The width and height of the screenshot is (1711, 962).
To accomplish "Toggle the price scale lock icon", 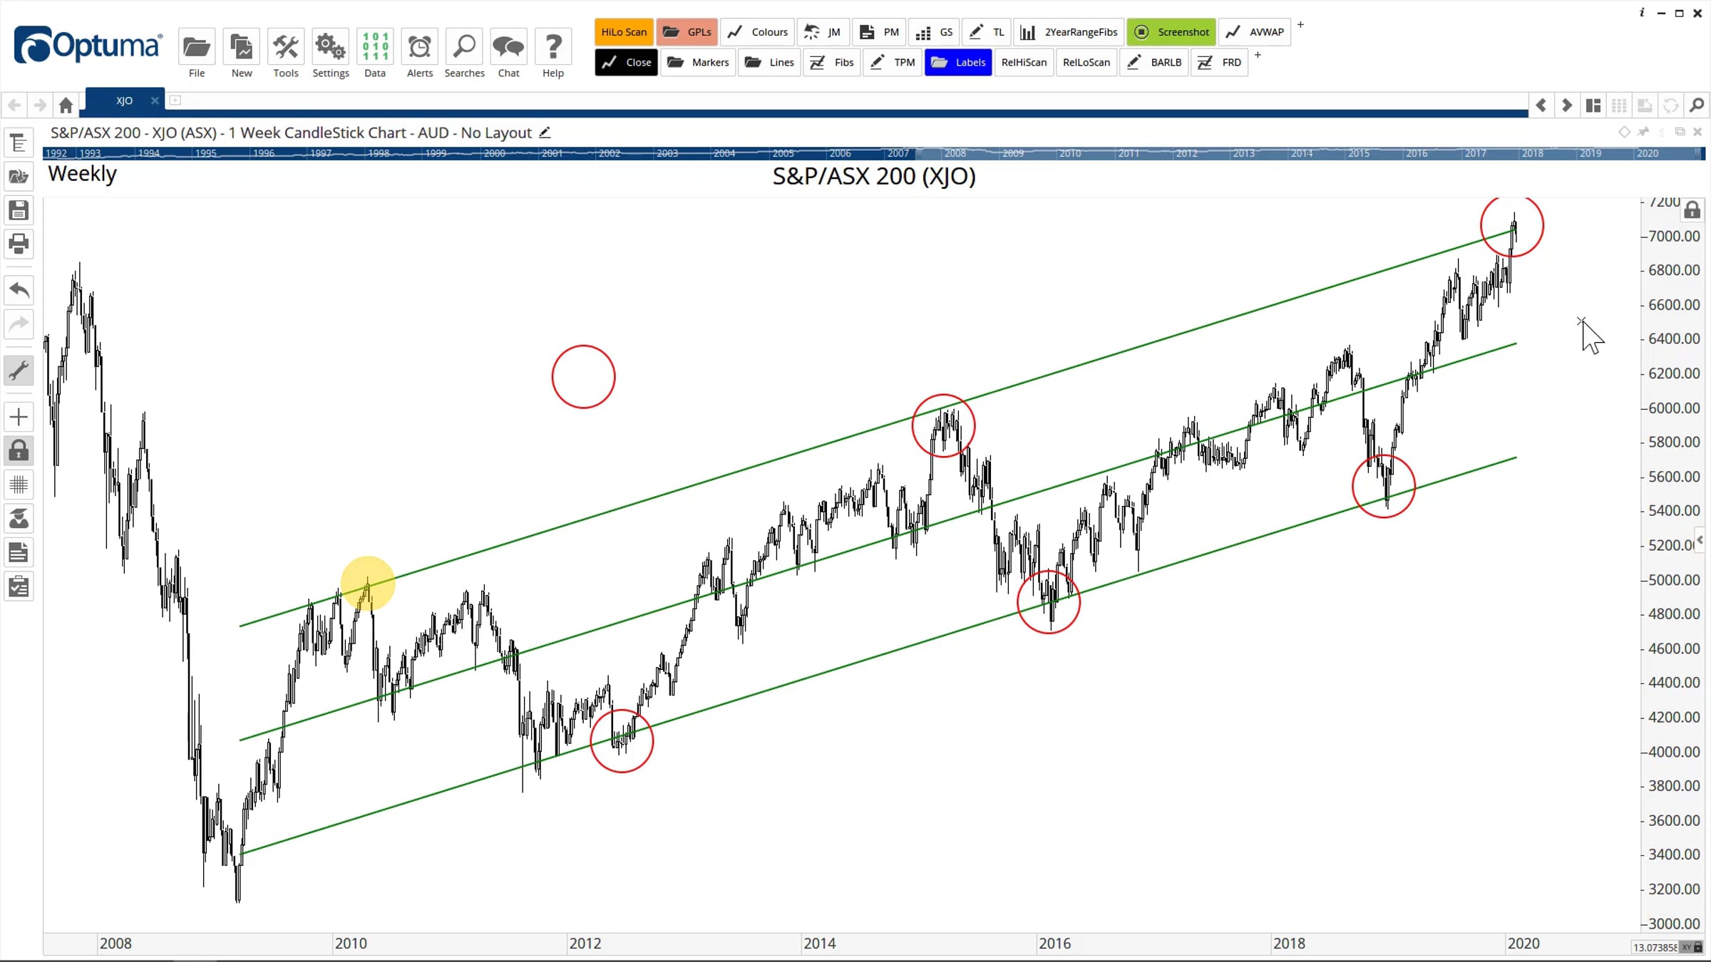I will coord(1692,210).
